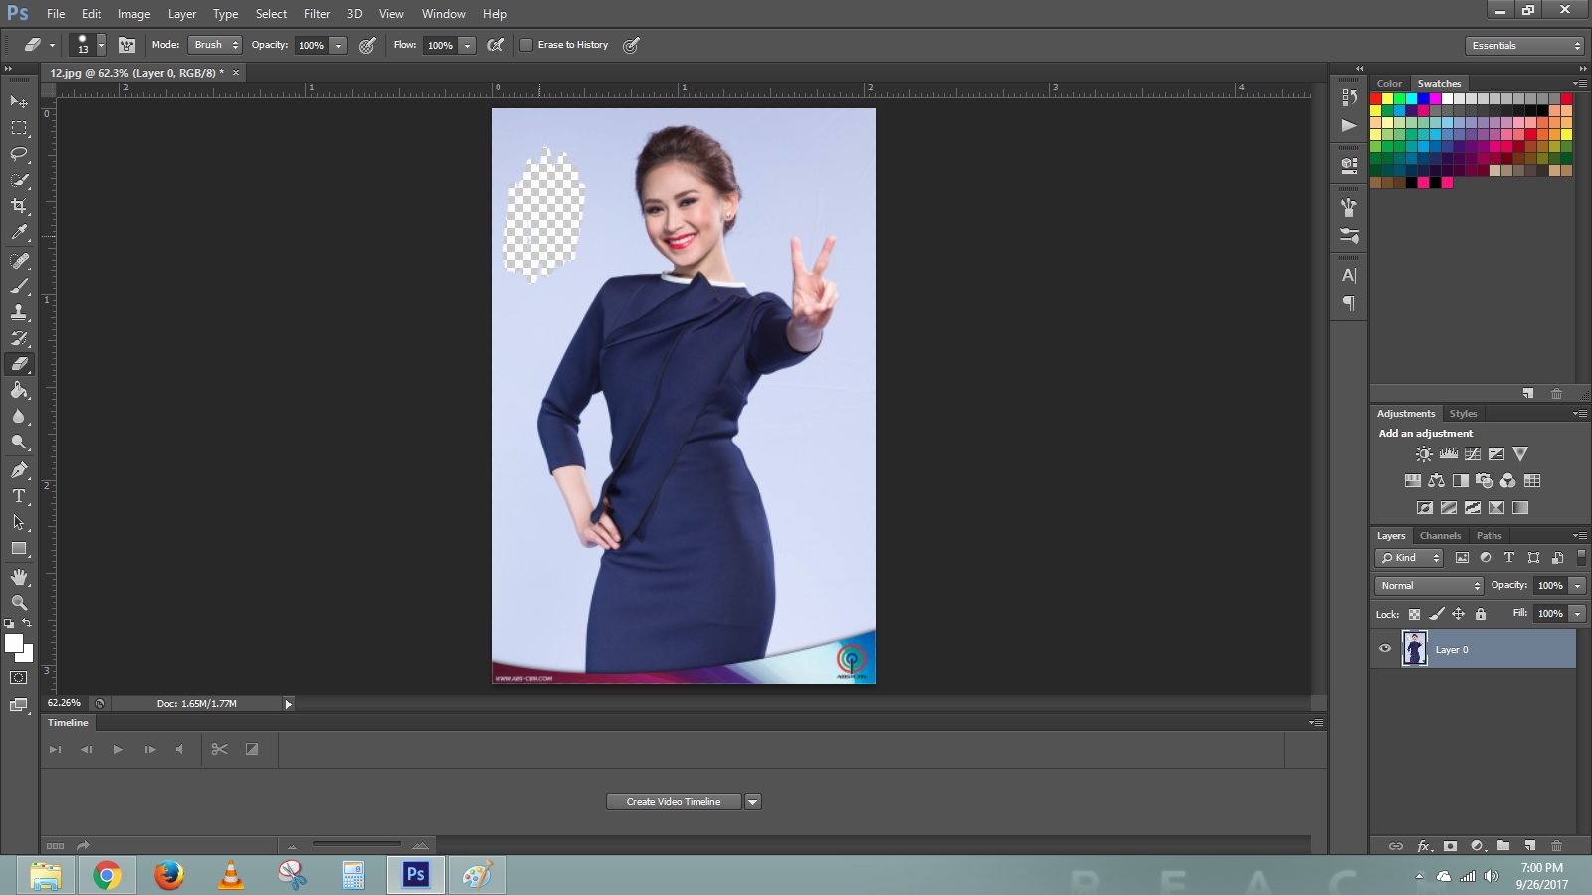Toggle lock image pixels
This screenshot has width=1592, height=895.
(x=1437, y=614)
